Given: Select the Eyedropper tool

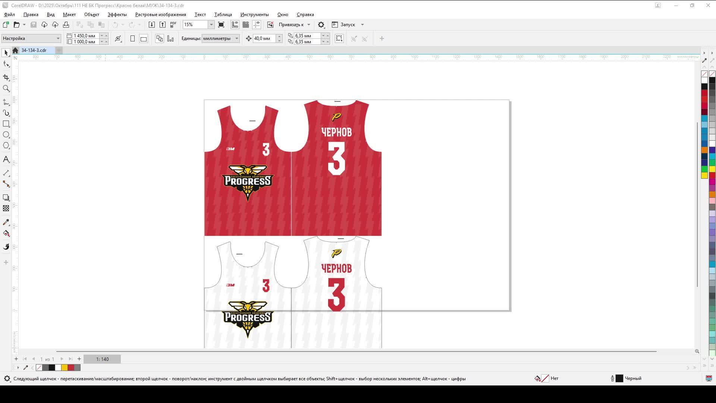Looking at the screenshot, I should click(x=6, y=222).
